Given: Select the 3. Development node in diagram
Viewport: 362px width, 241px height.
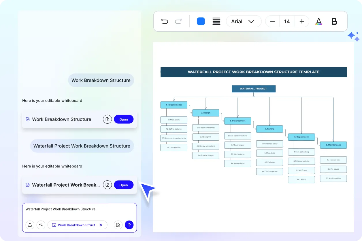Looking at the screenshot, I should pos(237,121).
